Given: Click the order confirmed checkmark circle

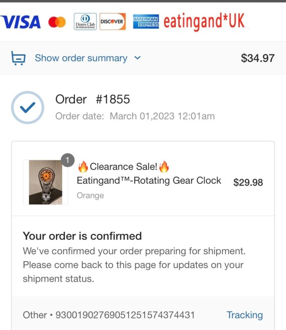Looking at the screenshot, I should [x=27, y=108].
